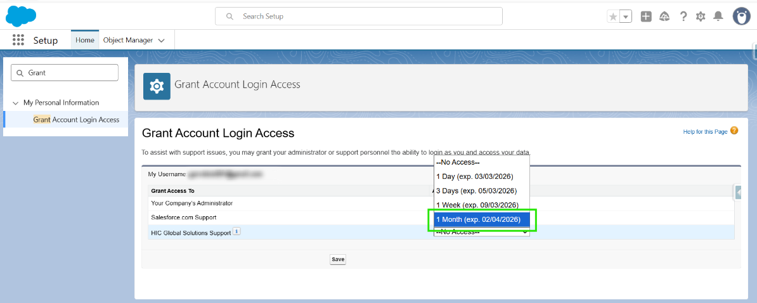Open the HIC Global Solutions Support access dropdown

click(482, 232)
